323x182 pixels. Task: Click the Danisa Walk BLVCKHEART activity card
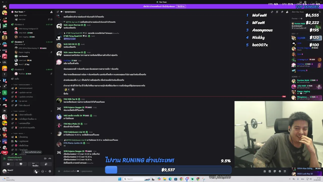tap(306, 26)
